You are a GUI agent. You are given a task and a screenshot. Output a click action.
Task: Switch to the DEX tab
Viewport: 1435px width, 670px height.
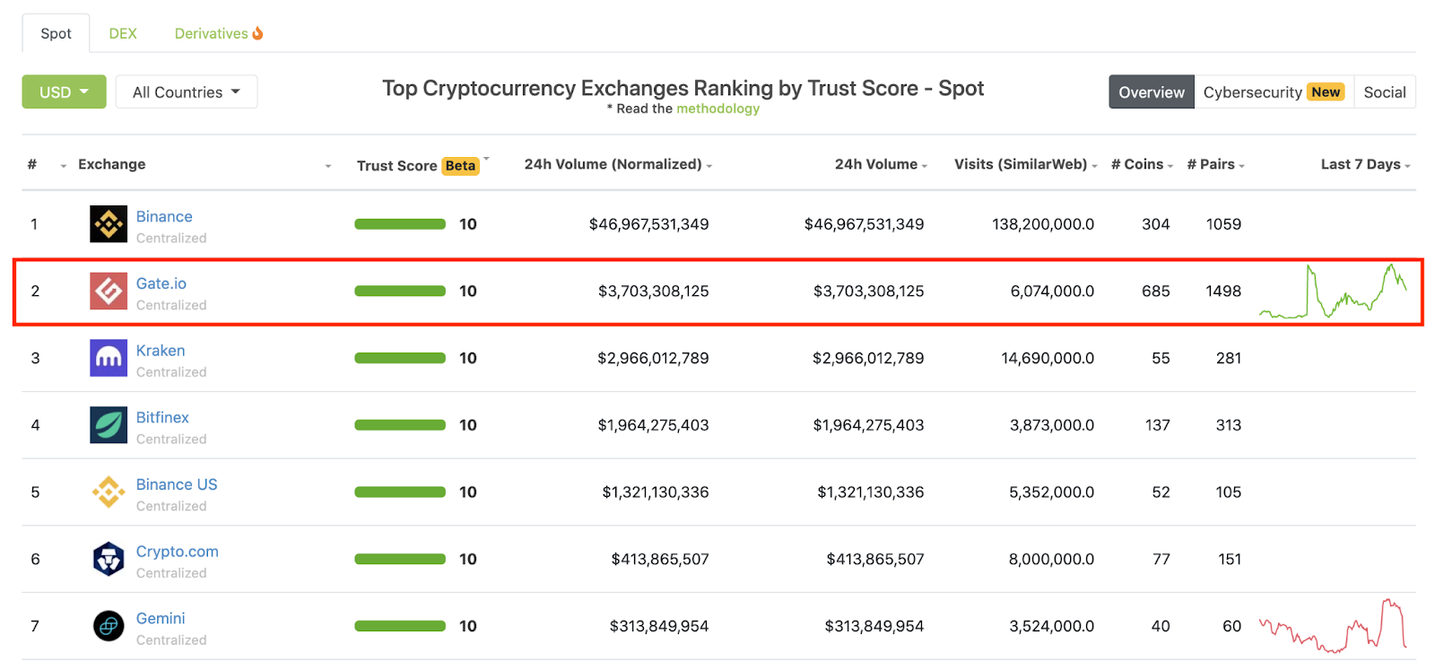(123, 33)
